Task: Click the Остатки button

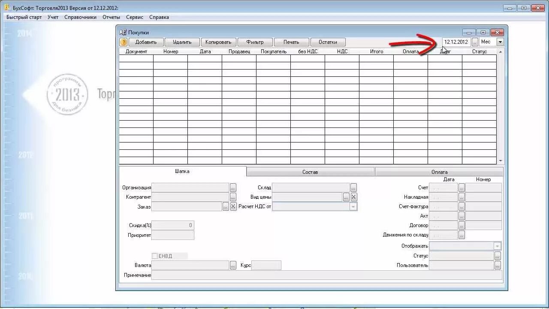Action: coord(328,42)
